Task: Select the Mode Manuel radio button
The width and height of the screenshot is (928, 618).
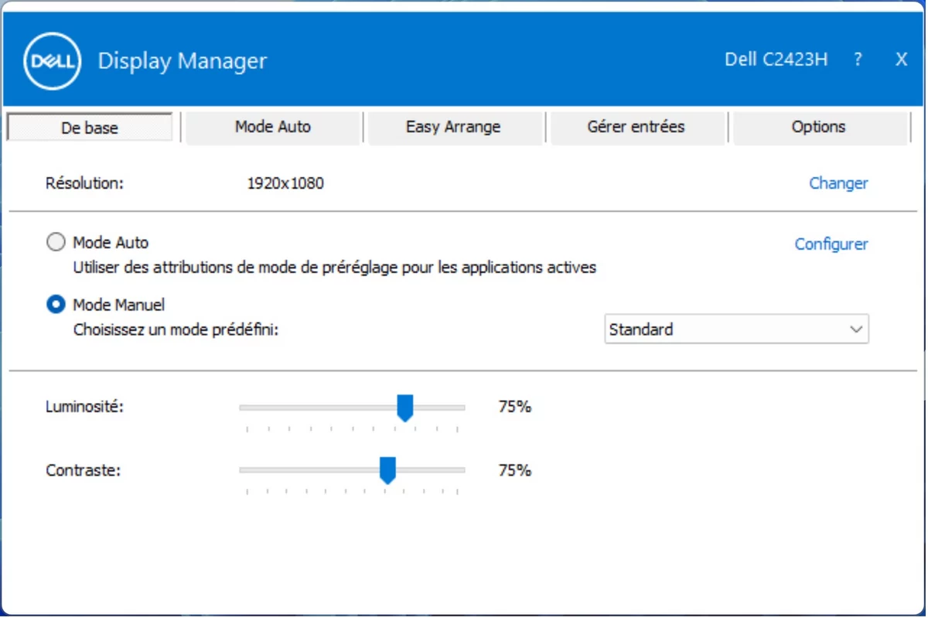Action: (56, 304)
